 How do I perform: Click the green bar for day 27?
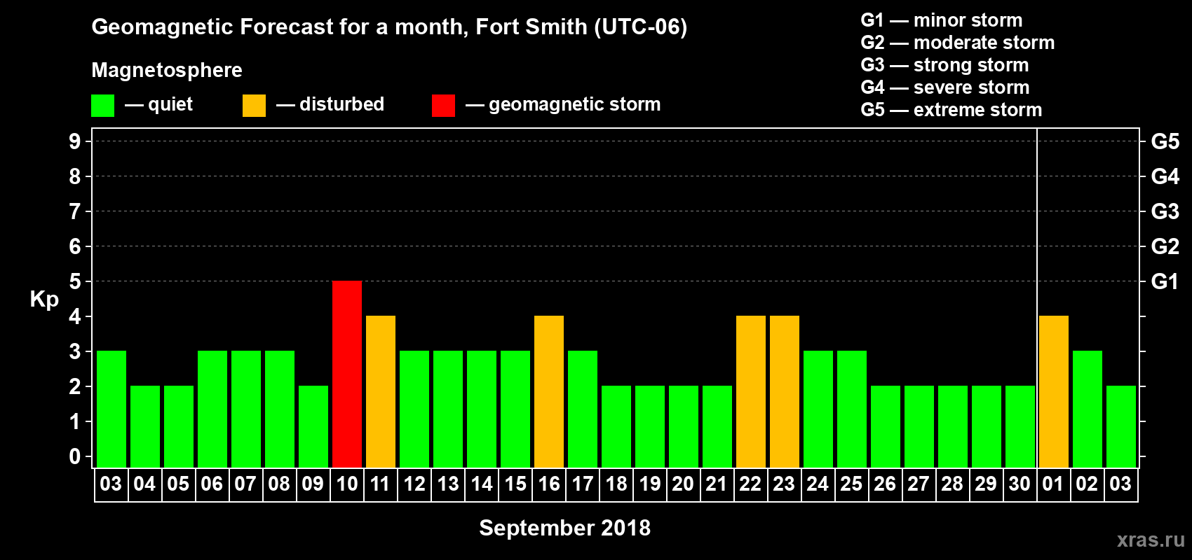coord(919,427)
